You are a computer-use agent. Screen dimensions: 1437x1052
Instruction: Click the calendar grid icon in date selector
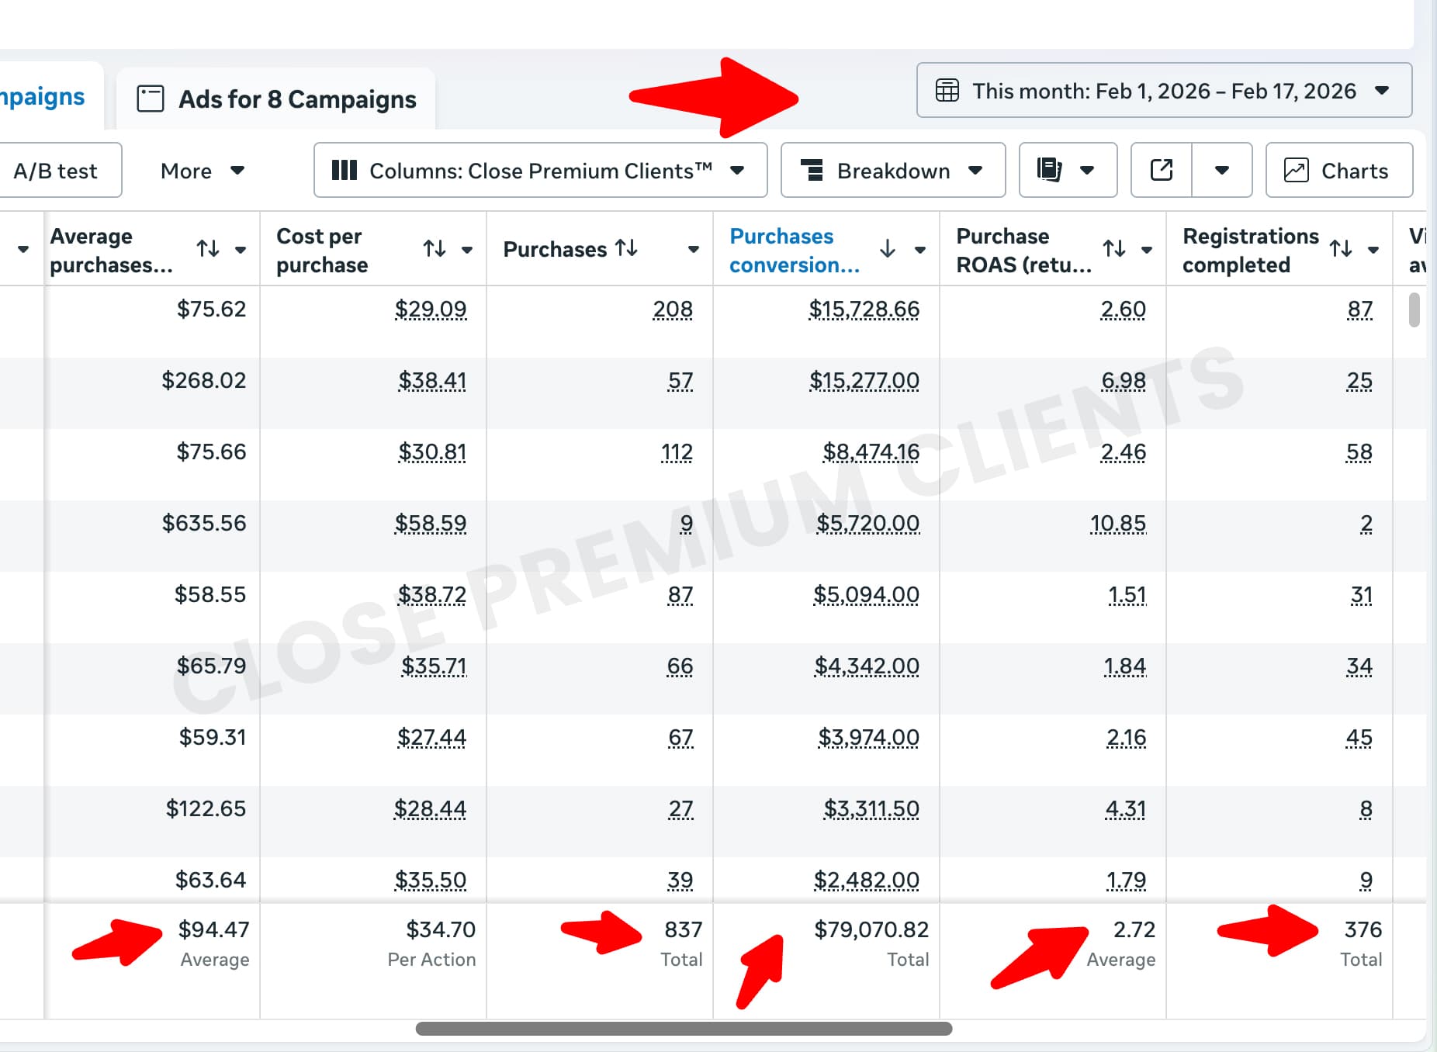point(947,91)
